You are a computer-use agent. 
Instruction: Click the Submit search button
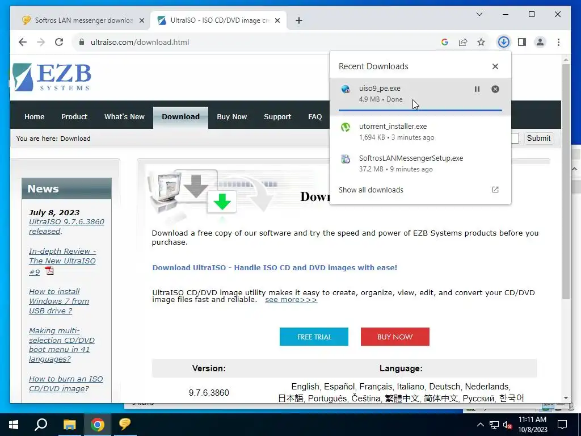tap(538, 139)
